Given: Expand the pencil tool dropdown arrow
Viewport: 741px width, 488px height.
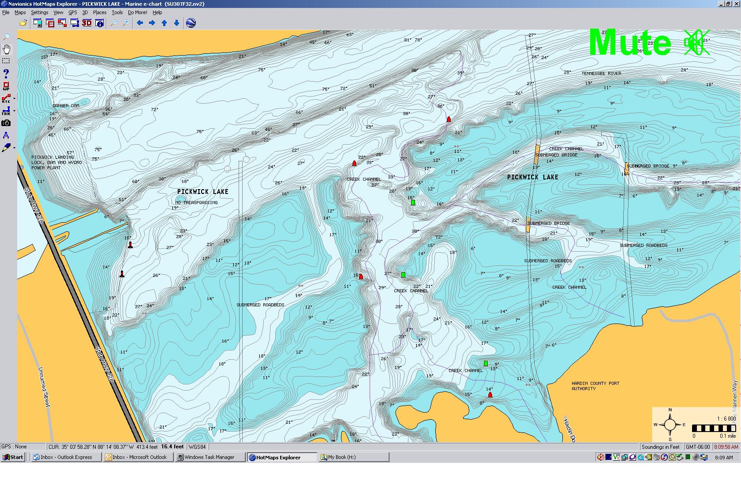Looking at the screenshot, I should tap(15, 148).
